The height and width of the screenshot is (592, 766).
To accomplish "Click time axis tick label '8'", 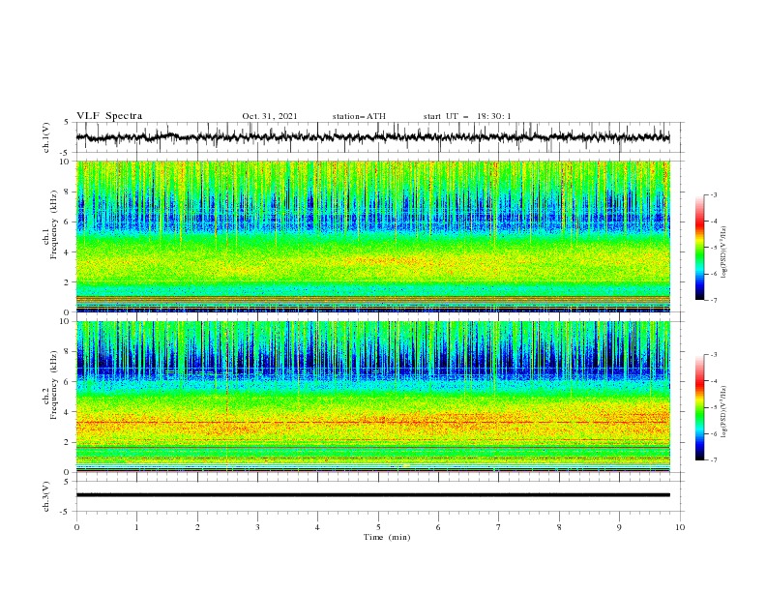I will coord(559,527).
